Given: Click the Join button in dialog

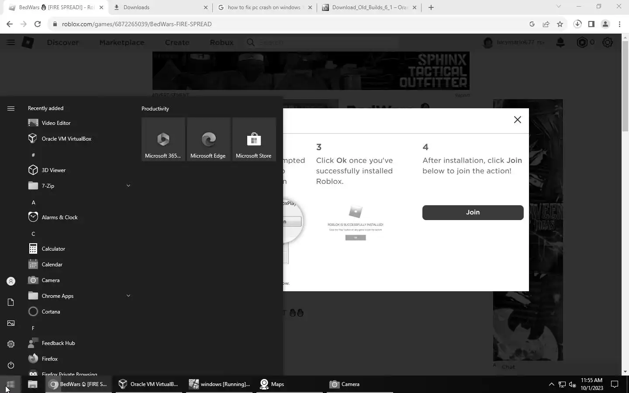Looking at the screenshot, I should (x=473, y=212).
